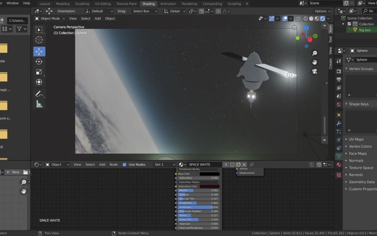
Task: Open the Slot 1 dropdown
Action: point(165,165)
